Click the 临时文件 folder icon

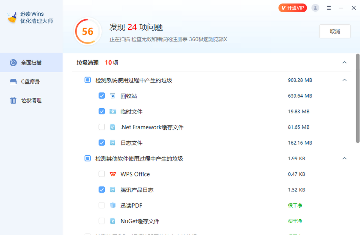pyautogui.click(x=113, y=112)
